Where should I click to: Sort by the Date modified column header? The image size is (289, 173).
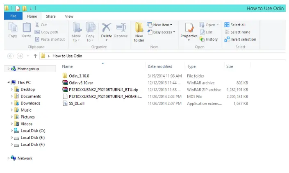(x=160, y=66)
